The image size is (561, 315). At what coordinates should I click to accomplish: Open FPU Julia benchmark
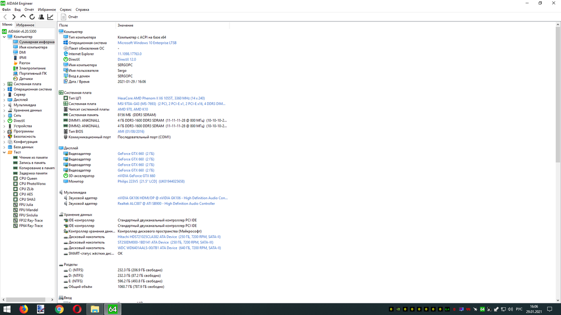coord(26,204)
